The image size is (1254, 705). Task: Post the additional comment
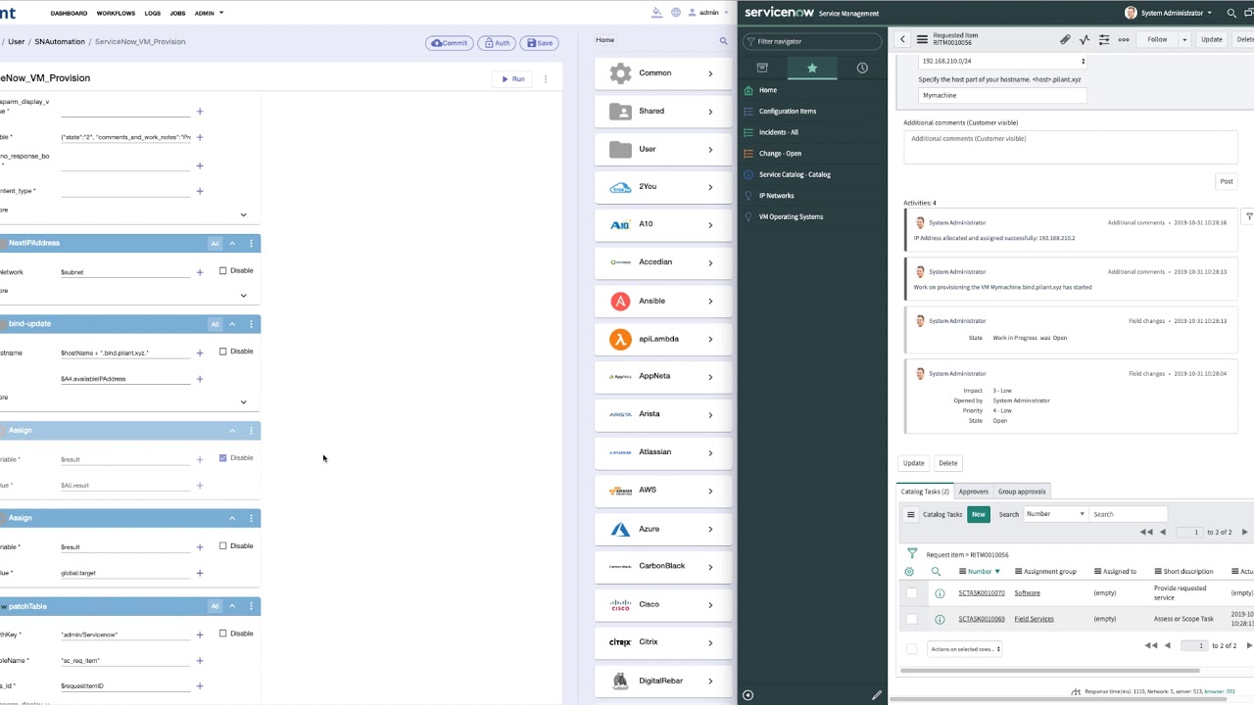click(x=1226, y=181)
